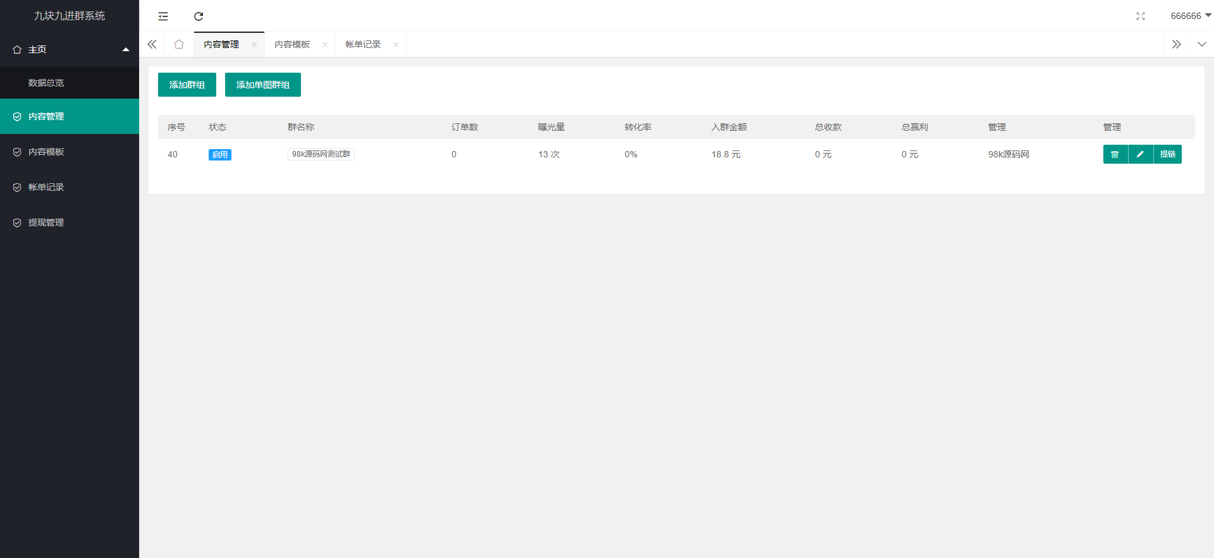Enter fullscreen with the expand icon
This screenshot has width=1214, height=558.
(x=1141, y=16)
